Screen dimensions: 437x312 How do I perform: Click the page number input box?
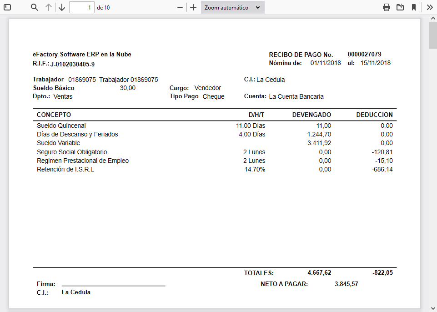click(x=81, y=7)
